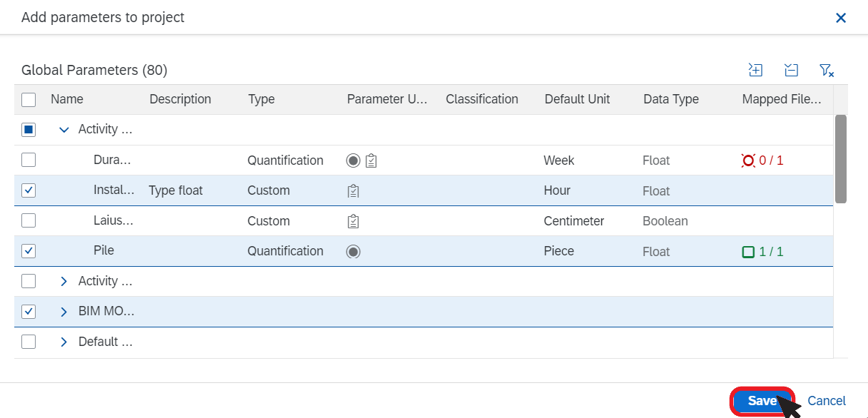Cancel adding parameters
Viewport: 868px width, 418px height.
pos(827,401)
